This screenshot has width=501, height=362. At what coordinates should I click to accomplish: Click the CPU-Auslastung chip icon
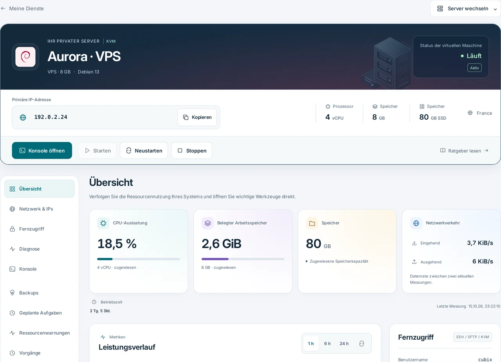(x=103, y=223)
